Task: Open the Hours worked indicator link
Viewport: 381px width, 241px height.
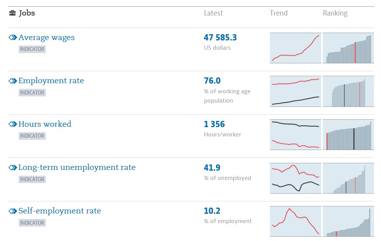Action: (45, 124)
